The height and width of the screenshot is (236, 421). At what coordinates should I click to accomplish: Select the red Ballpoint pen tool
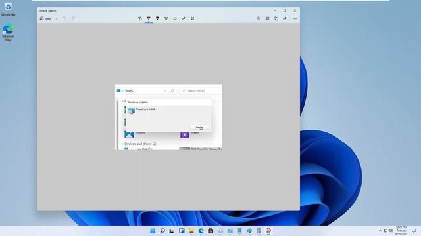(x=149, y=18)
